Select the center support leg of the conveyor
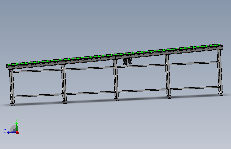The image size is (231, 149). [x=116, y=79]
